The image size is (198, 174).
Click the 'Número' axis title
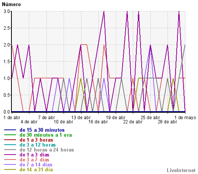point(11,5)
